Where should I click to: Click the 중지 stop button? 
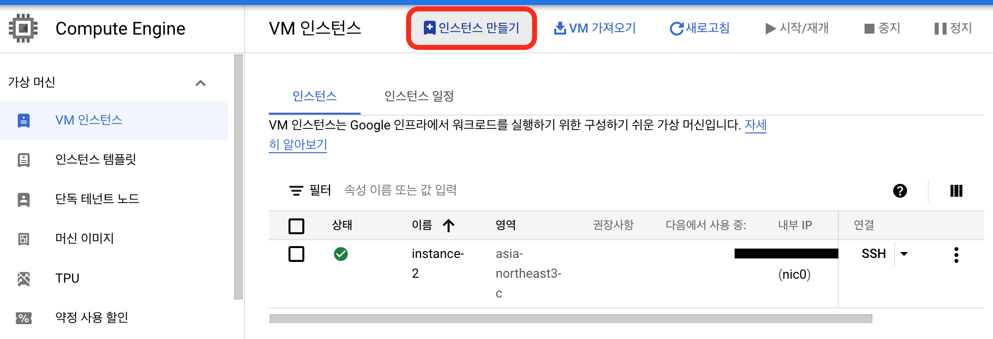[882, 28]
